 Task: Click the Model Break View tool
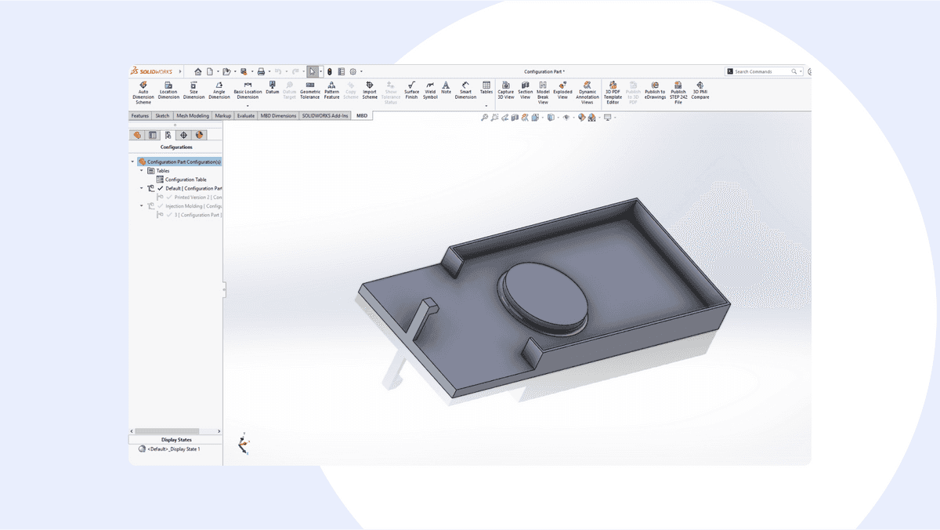coord(543,92)
